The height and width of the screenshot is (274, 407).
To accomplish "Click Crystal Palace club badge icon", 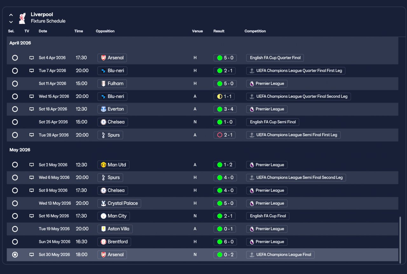I will click(103, 203).
